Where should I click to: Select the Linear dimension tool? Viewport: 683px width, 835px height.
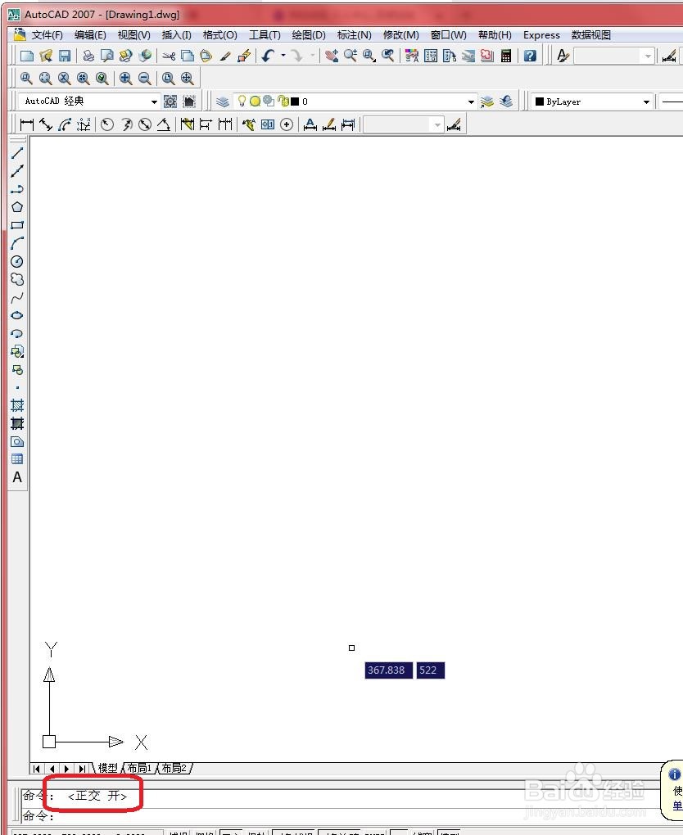(x=27, y=124)
